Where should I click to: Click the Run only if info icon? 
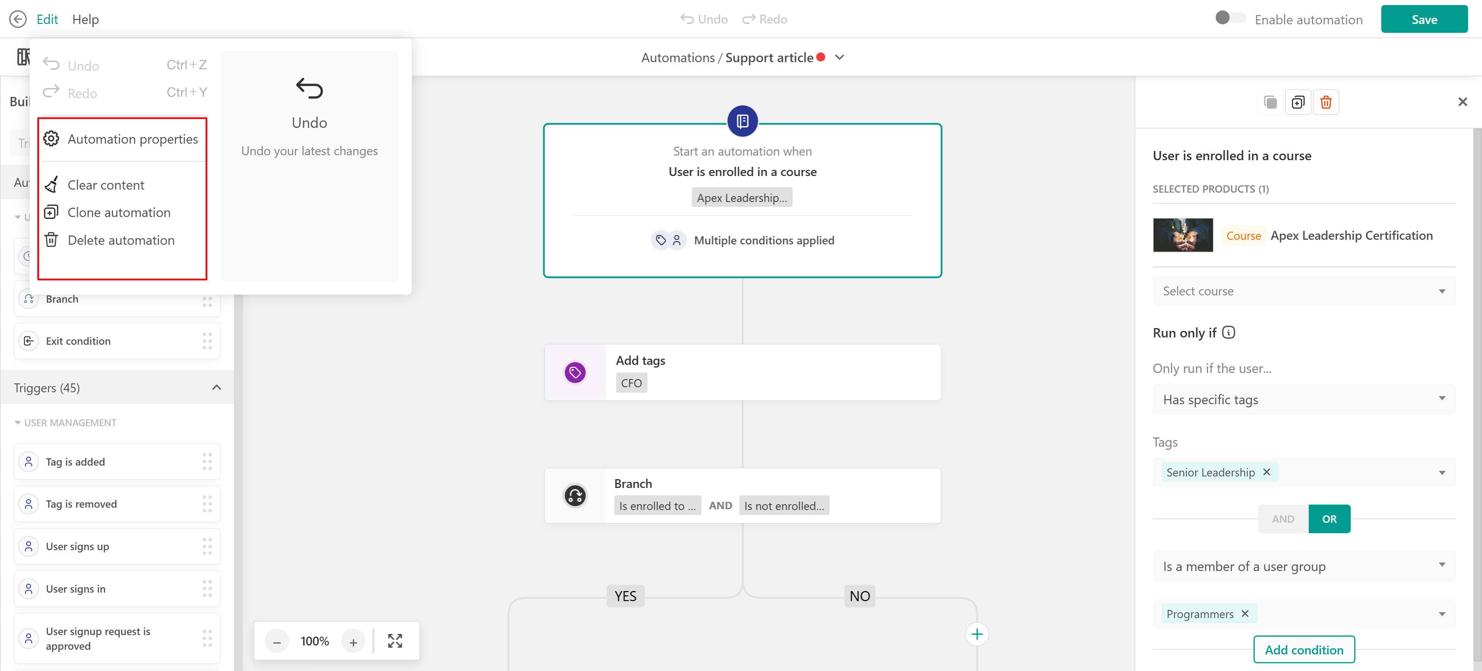1228,333
